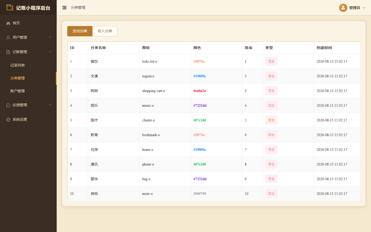Open 记录列表 menu item

(x=28, y=65)
